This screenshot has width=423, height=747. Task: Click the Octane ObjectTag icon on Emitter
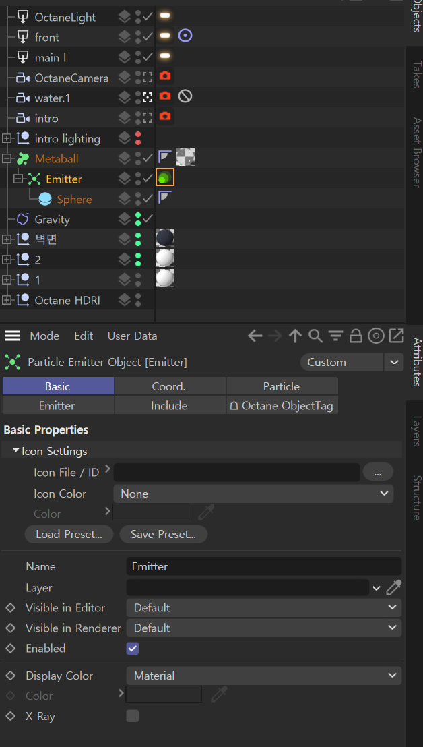click(165, 178)
